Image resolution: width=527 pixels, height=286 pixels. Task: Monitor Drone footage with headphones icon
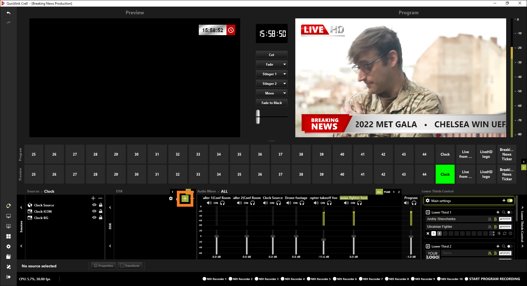coord(302,203)
